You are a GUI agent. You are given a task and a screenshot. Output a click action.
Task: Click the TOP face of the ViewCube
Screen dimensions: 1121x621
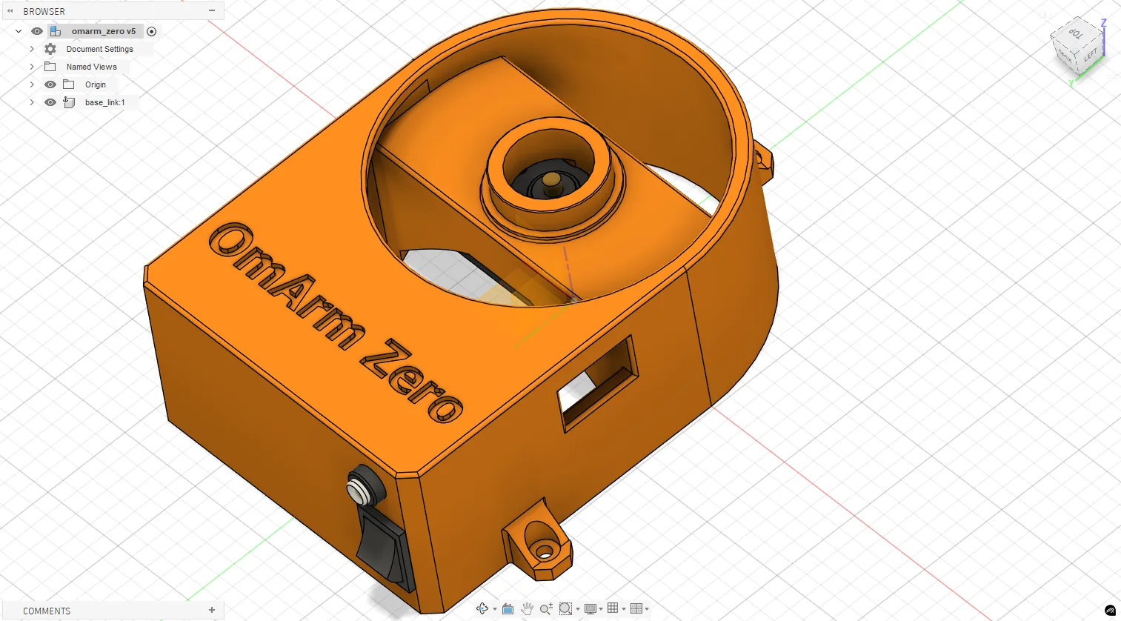[x=1076, y=34]
